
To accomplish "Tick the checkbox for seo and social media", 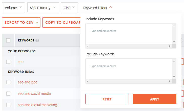I will click(x=8, y=94).
